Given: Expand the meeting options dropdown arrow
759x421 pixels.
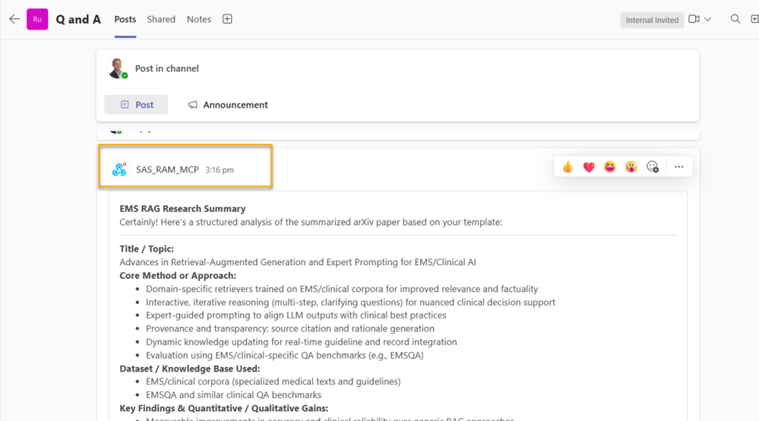Looking at the screenshot, I should (x=707, y=19).
